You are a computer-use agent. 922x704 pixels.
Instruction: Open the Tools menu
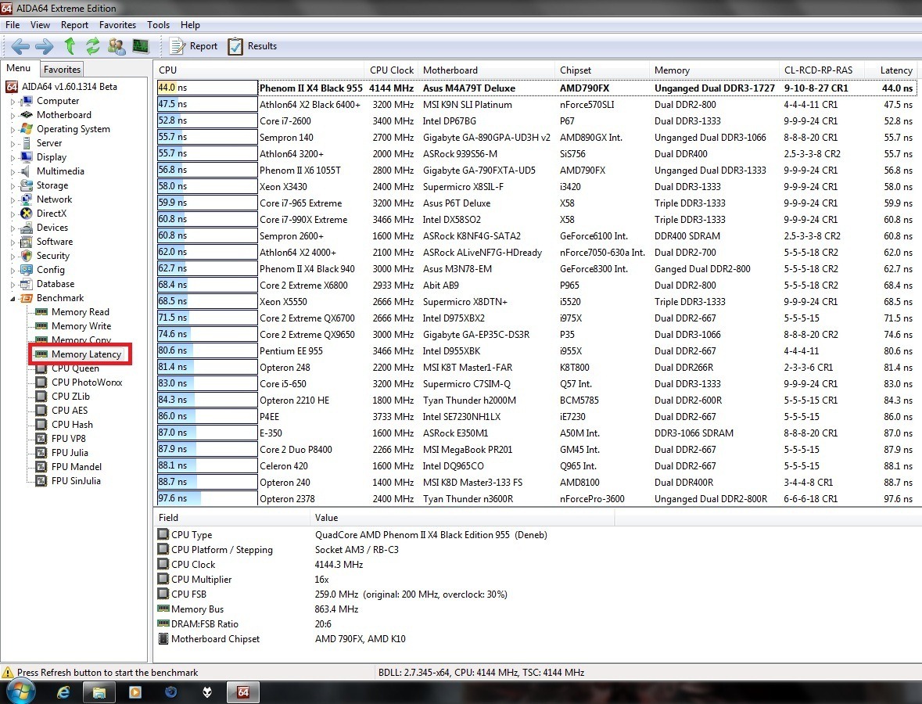coord(158,25)
